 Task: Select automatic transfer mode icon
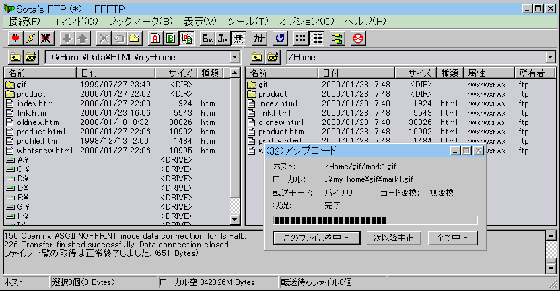[187, 38]
